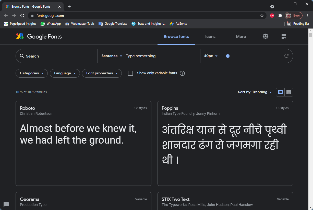The height and width of the screenshot is (210, 313).
Task: Reload the page with the refresh icon
Action: (x=22, y=16)
